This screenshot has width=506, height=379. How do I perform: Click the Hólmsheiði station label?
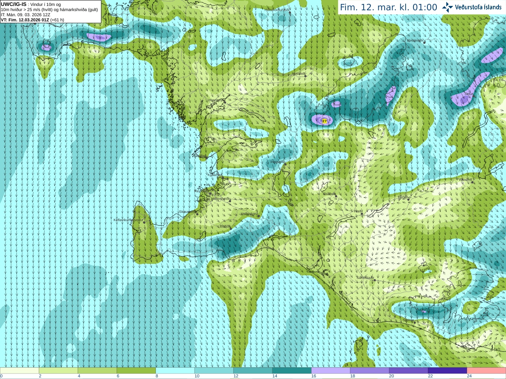[x=221, y=199]
